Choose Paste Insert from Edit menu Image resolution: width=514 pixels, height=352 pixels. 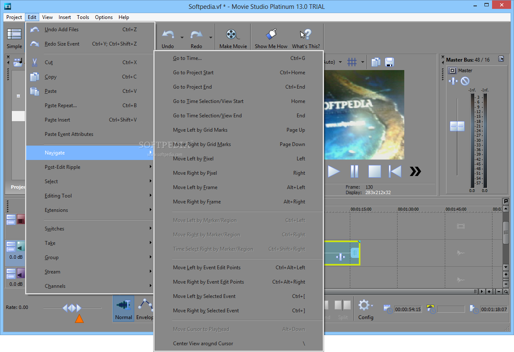[x=90, y=120]
